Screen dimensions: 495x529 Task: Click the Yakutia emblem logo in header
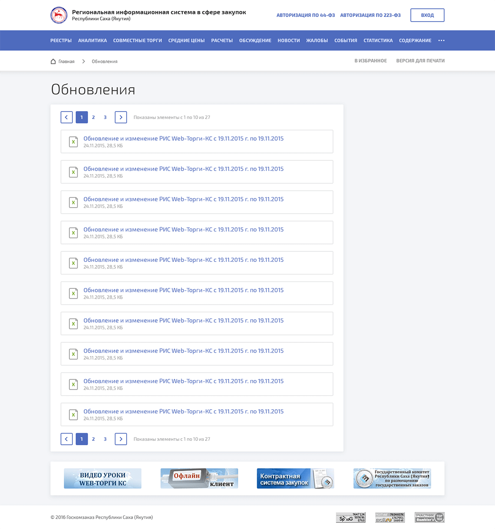59,15
